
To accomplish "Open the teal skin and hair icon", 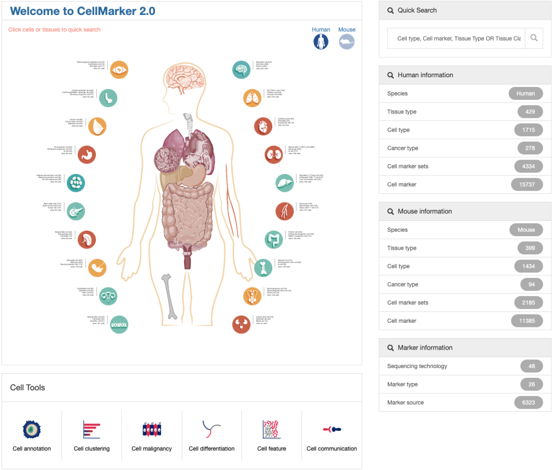I will pos(119,325).
